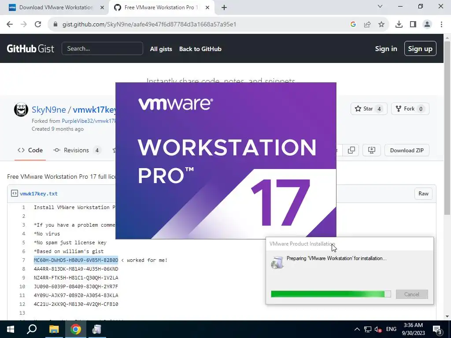Click key 4Y09U-AJK97-089Z0-A3054-83KLA
The width and height of the screenshot is (451, 338).
[x=76, y=295]
